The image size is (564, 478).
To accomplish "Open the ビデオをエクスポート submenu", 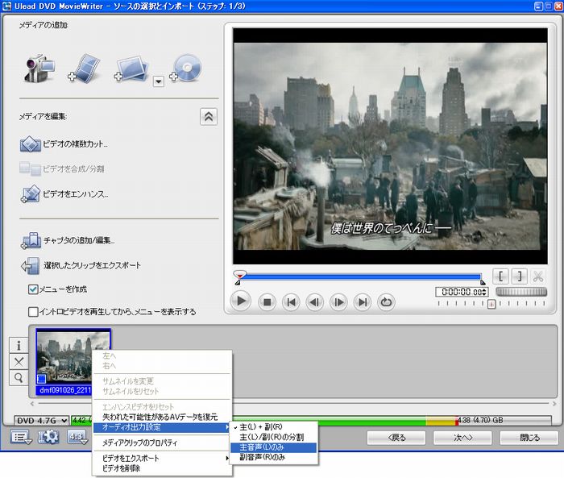I will point(161,458).
